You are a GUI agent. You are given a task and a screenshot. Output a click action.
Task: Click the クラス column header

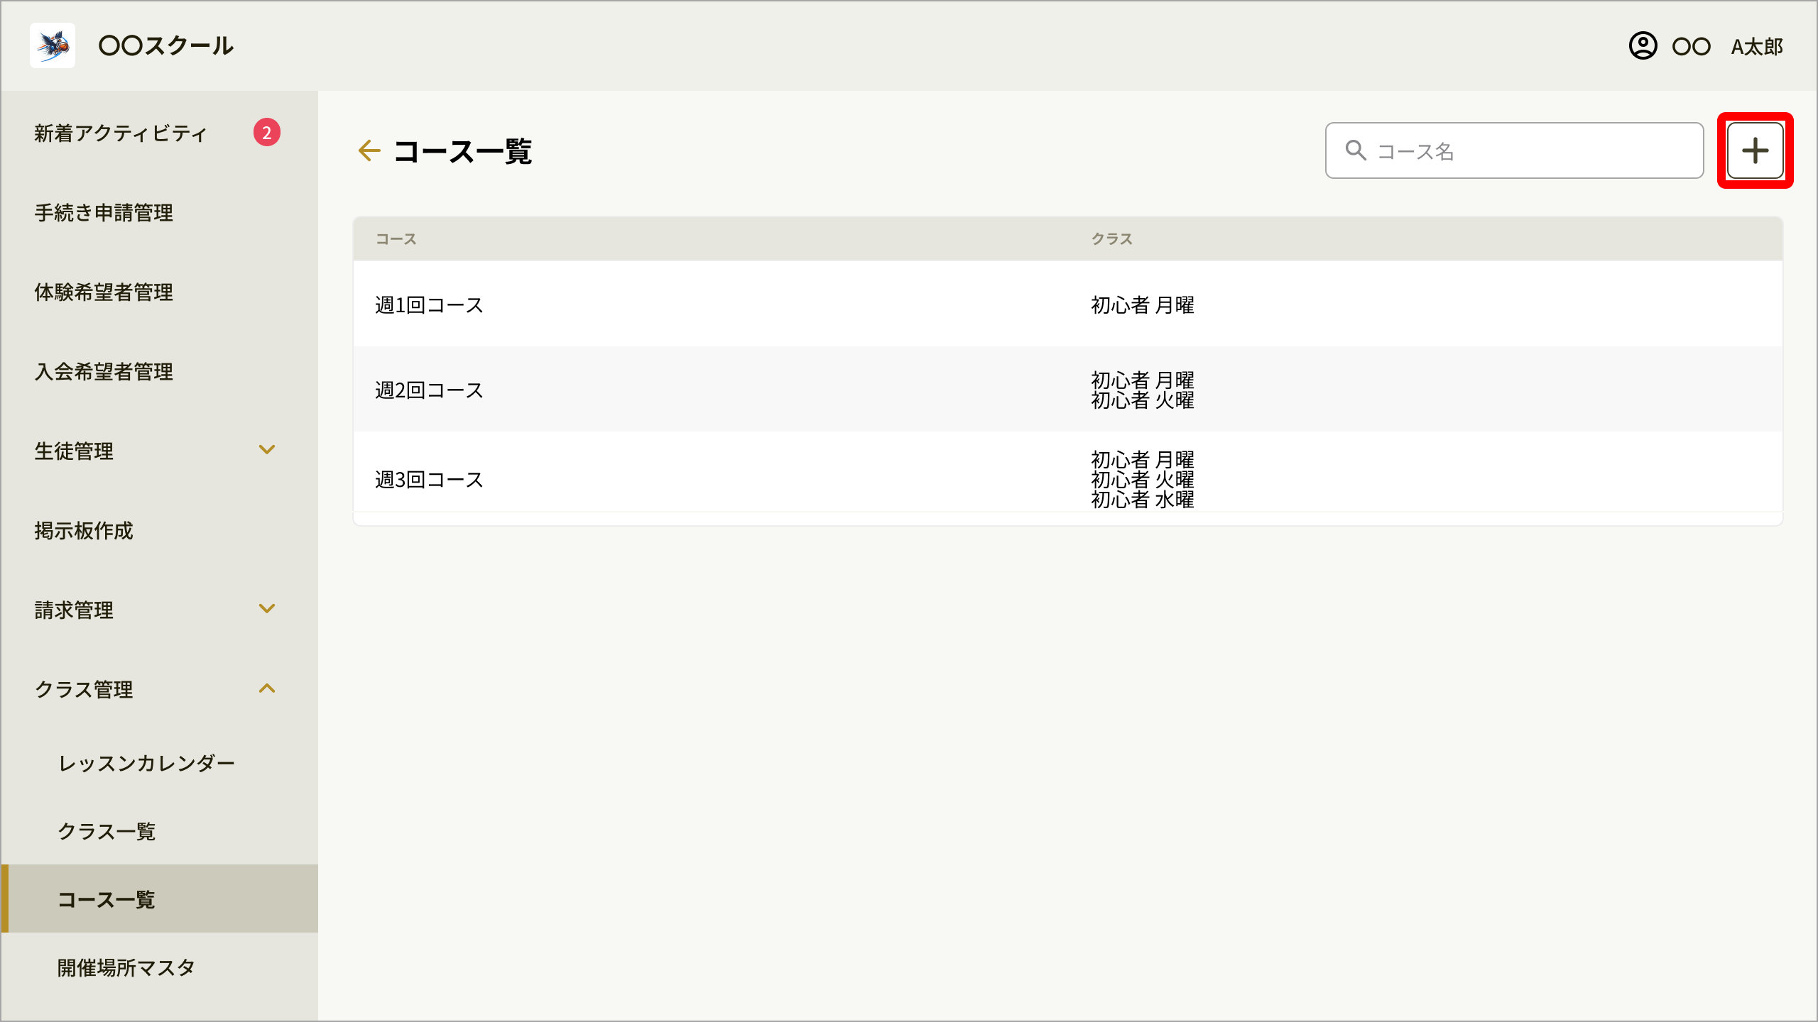(1111, 239)
